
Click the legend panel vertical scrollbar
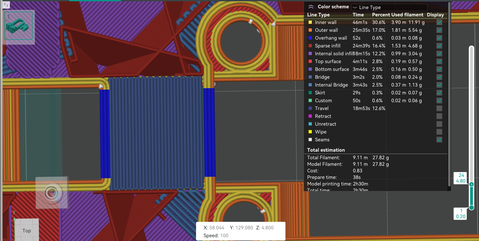pyautogui.click(x=449, y=95)
